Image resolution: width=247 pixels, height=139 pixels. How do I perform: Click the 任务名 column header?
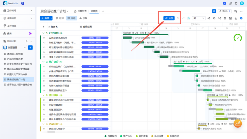[x=63, y=27]
